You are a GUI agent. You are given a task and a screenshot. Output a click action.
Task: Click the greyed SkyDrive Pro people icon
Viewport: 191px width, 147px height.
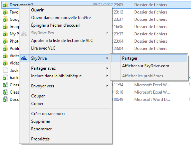tap(24, 33)
